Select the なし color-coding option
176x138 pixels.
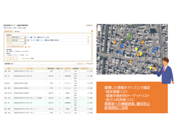26,55
